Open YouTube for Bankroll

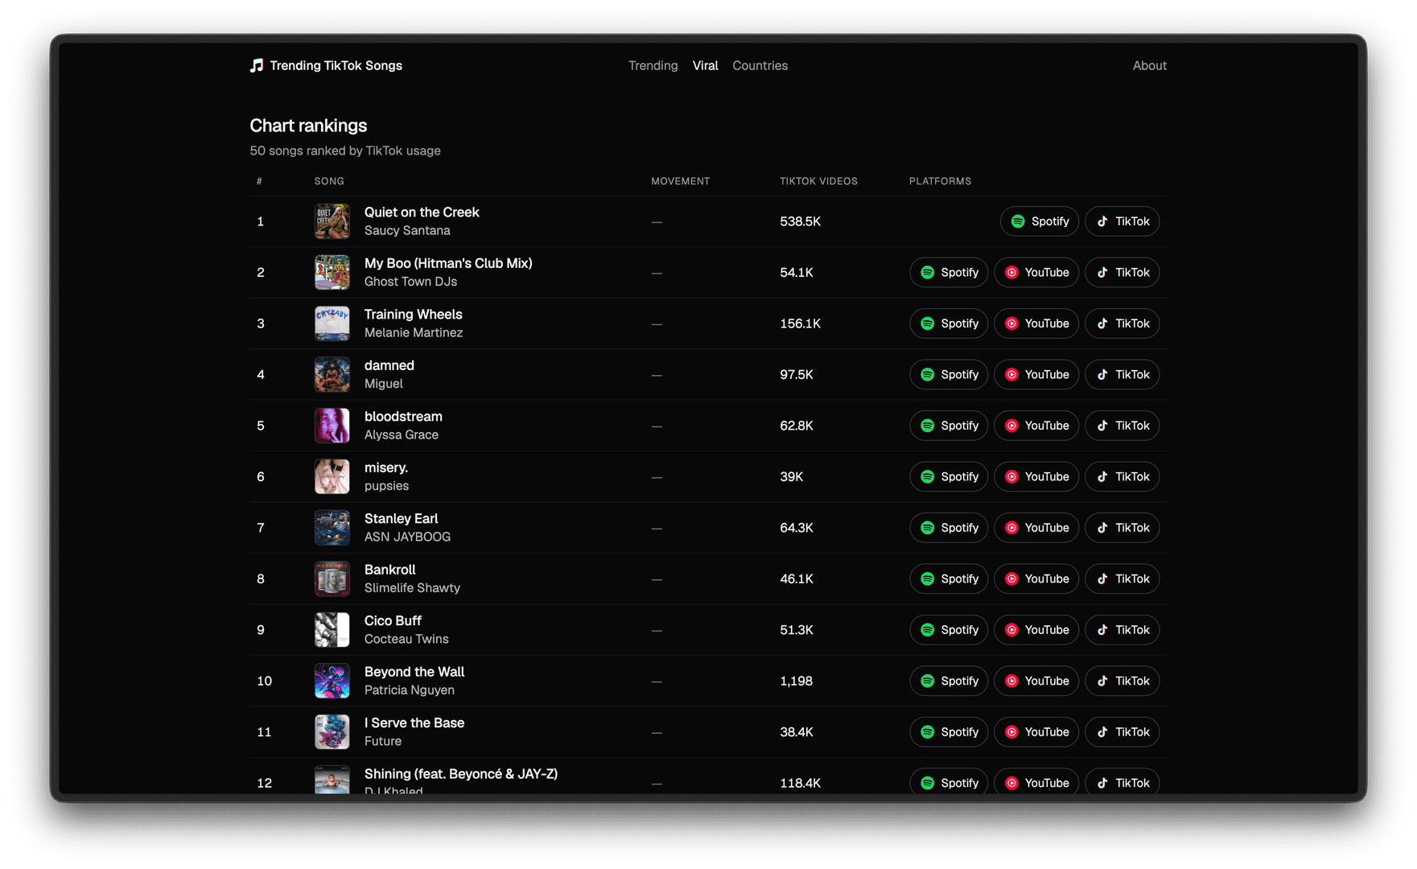[1036, 579]
